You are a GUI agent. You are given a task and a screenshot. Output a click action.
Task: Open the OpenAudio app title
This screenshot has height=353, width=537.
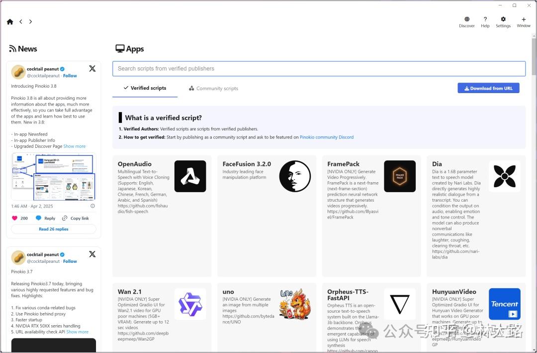(135, 164)
